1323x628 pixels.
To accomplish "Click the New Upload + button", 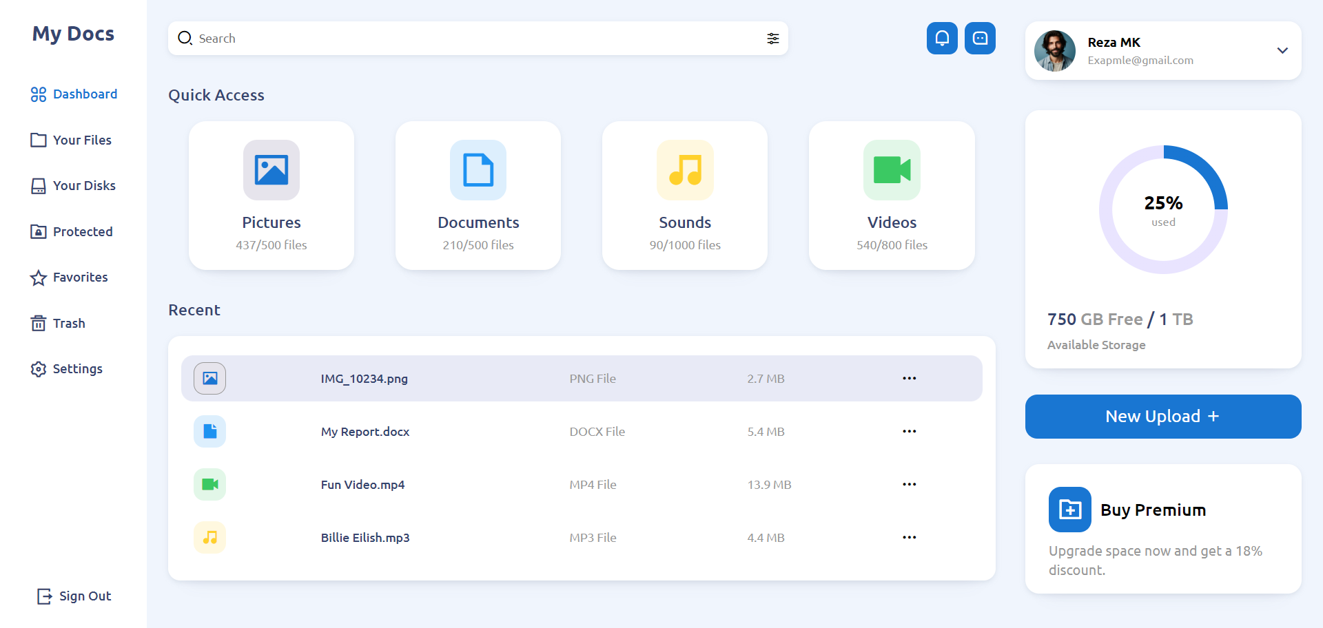I will tap(1163, 417).
